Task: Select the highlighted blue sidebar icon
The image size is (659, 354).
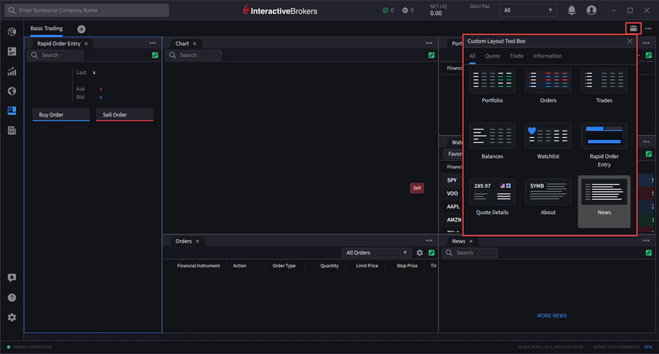Action: [x=12, y=111]
